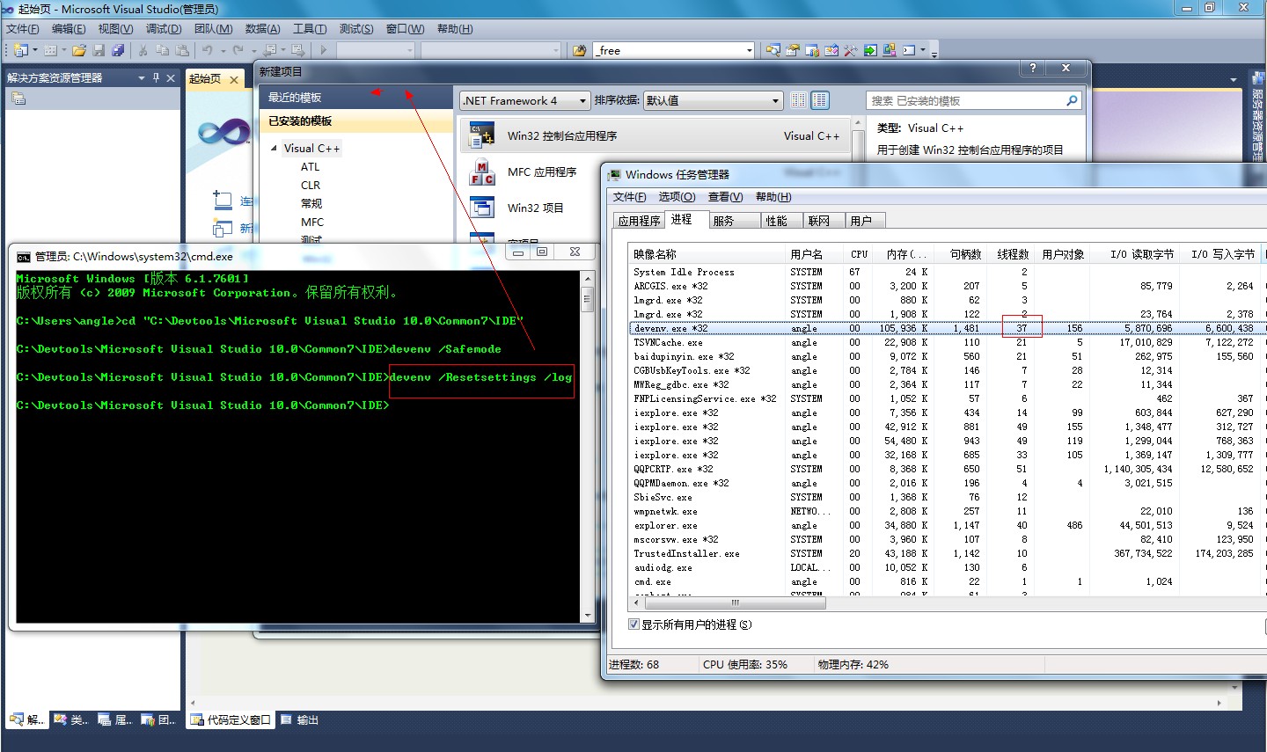Image resolution: width=1267 pixels, height=752 pixels.
Task: Open the 调试(D) menu
Action: (x=164, y=29)
